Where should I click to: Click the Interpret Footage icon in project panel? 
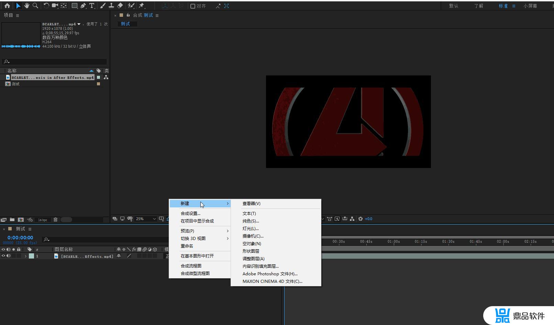[3, 220]
